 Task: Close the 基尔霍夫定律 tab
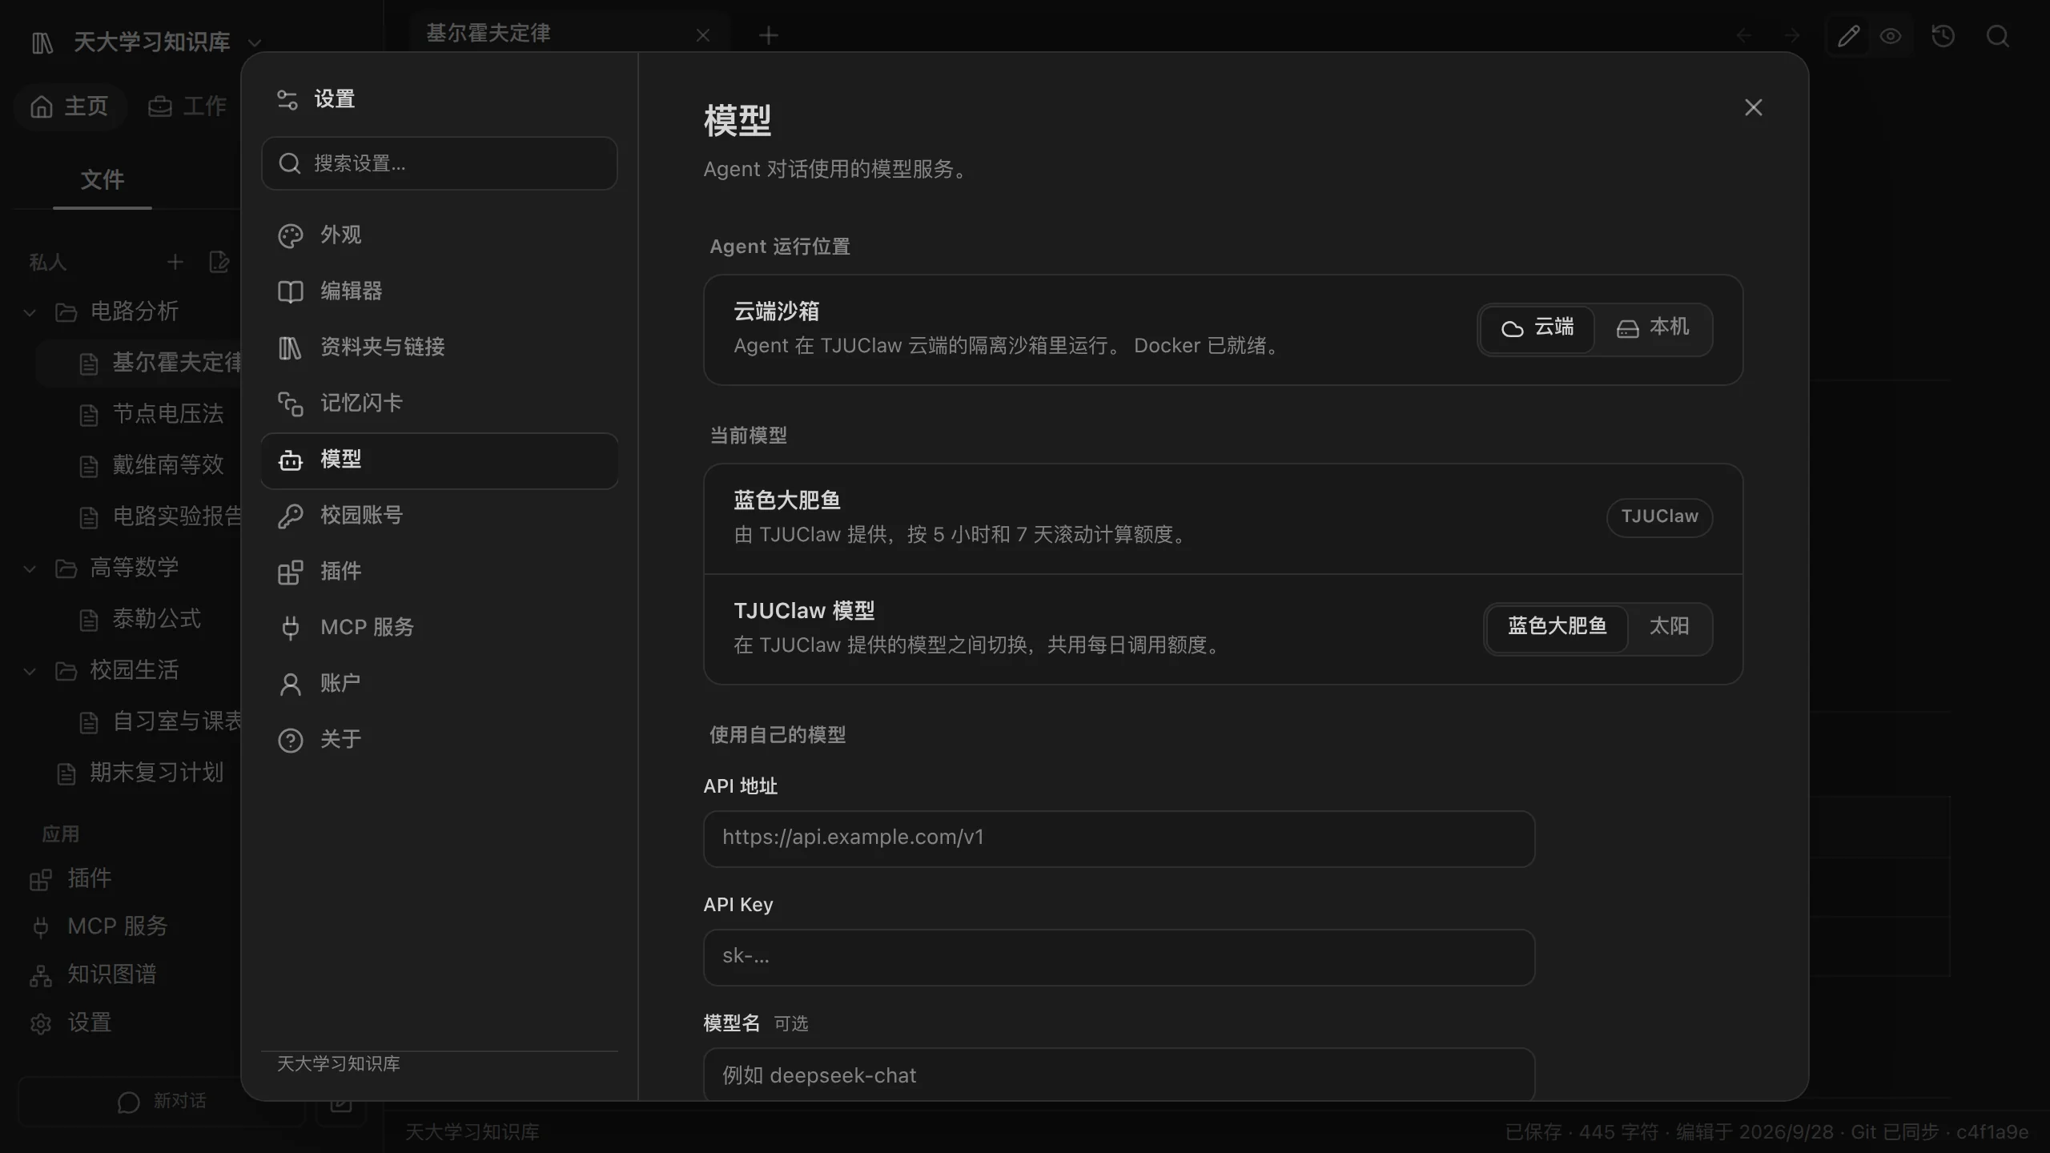pos(703,35)
